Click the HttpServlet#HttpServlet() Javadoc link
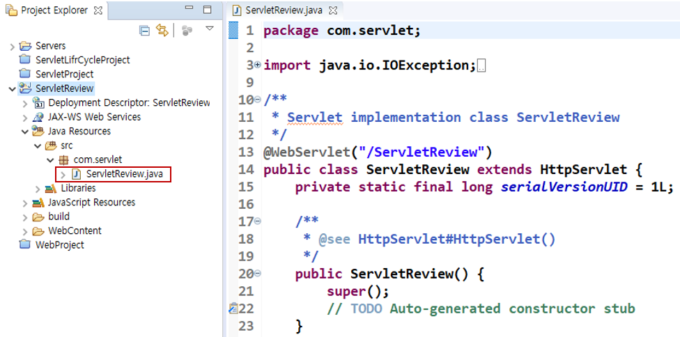The width and height of the screenshot is (680, 337). click(456, 239)
